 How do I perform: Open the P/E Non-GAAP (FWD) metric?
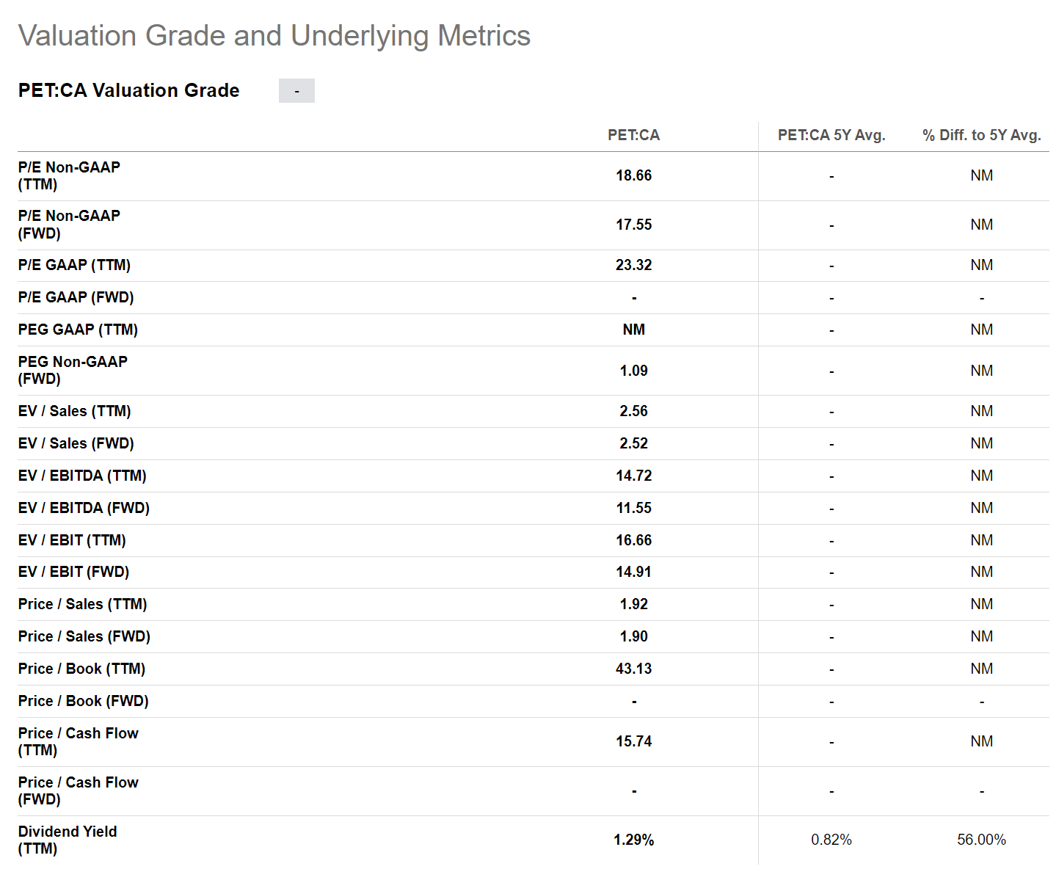point(69,225)
